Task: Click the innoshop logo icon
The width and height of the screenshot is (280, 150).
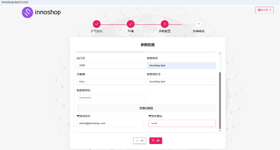Action: [x=27, y=13]
